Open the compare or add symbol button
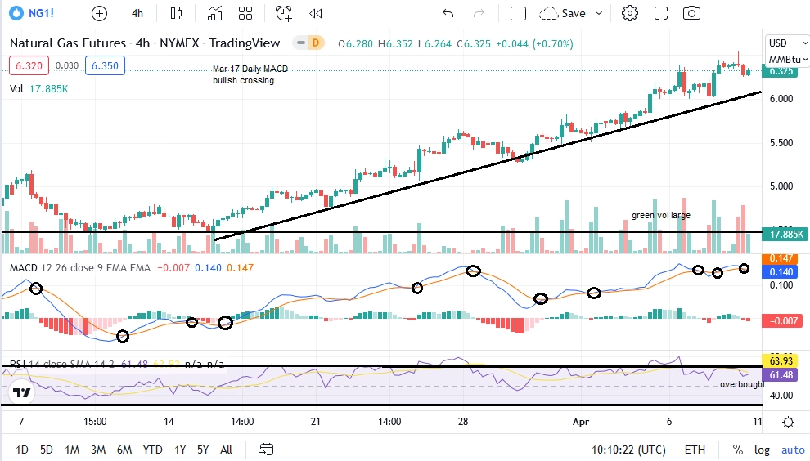 tap(99, 13)
